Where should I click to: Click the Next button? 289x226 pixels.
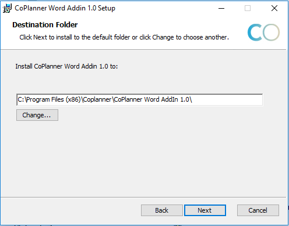(205, 210)
